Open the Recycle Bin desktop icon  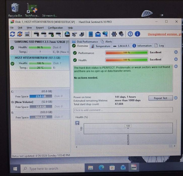pyautogui.click(x=15, y=10)
